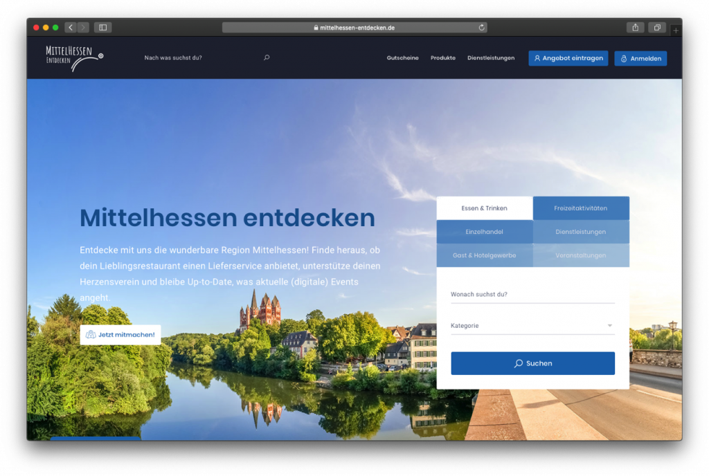Click the magnifier search icon in the navbar
709x476 pixels.
click(x=267, y=57)
